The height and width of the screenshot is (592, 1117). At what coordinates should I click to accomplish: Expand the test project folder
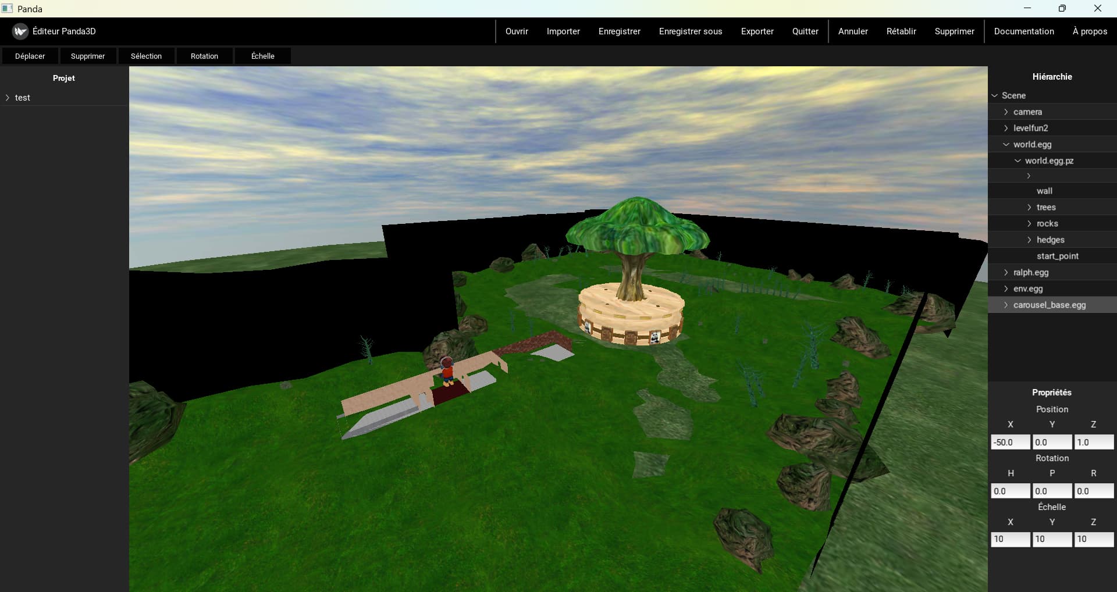click(x=8, y=98)
